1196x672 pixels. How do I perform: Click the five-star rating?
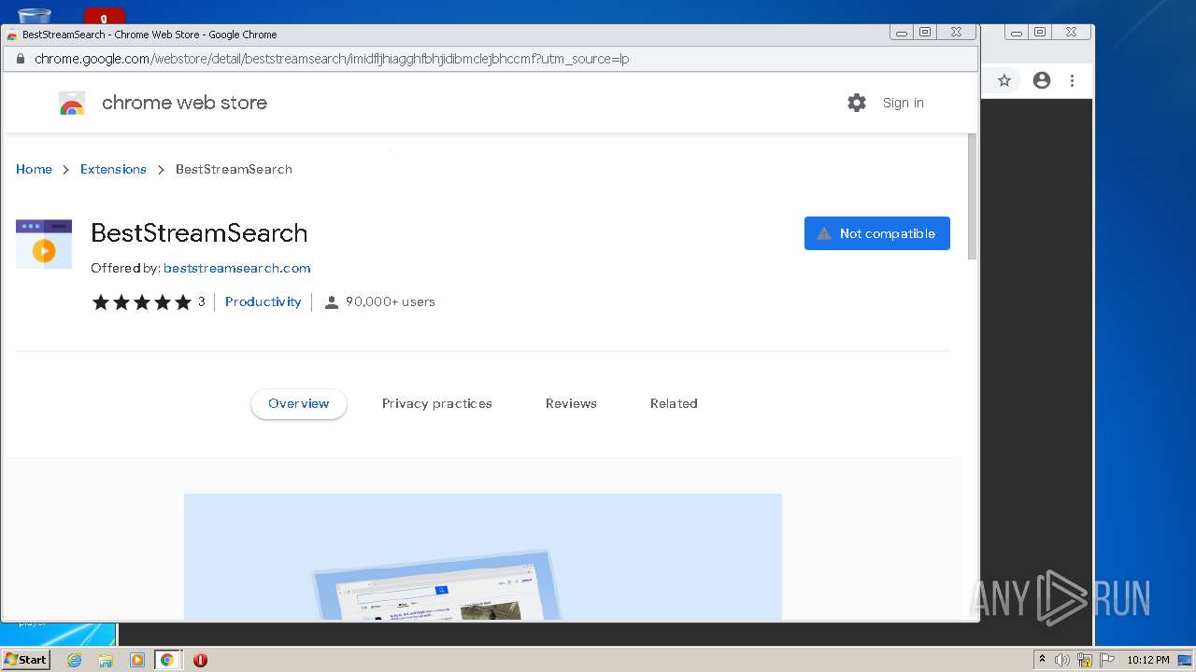tap(142, 301)
